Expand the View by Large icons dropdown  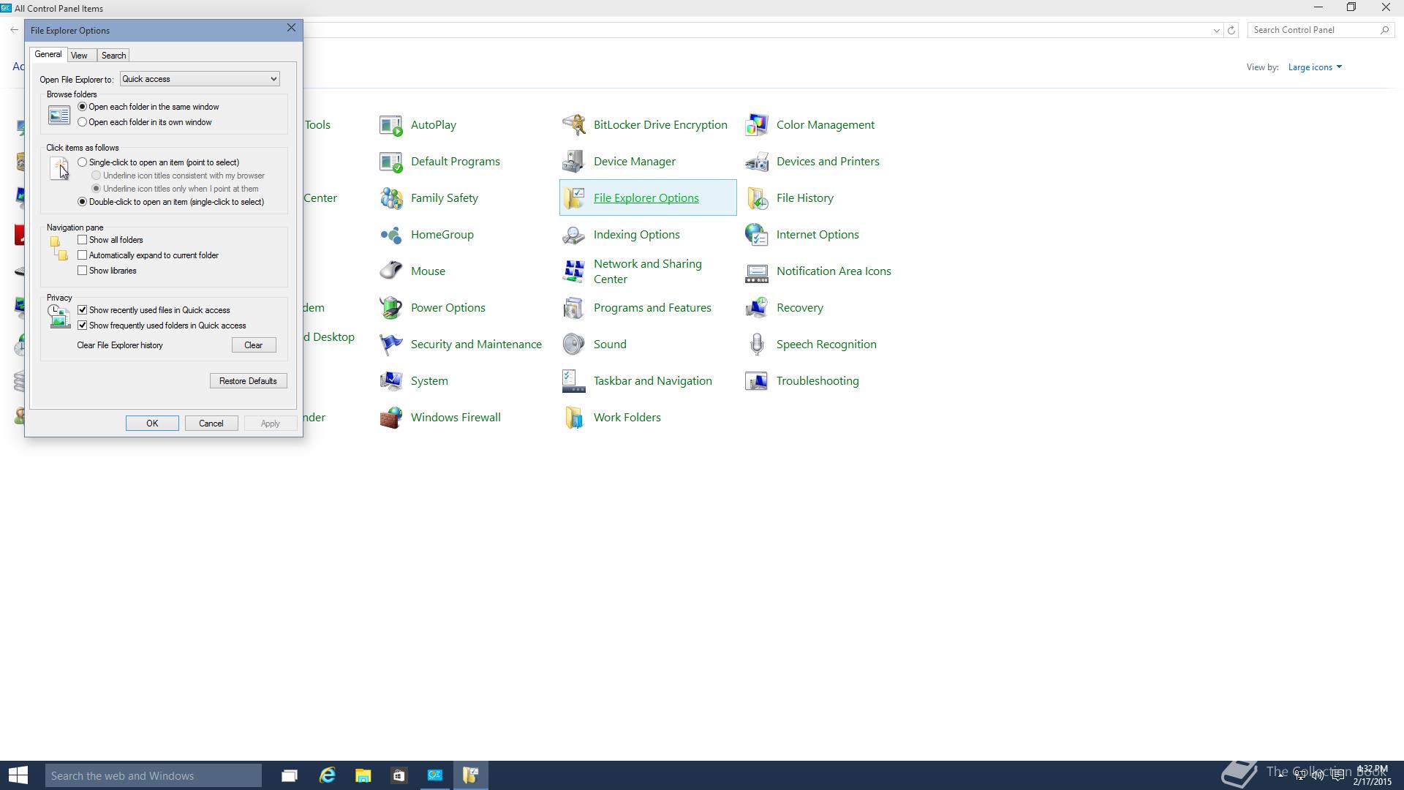[1315, 67]
